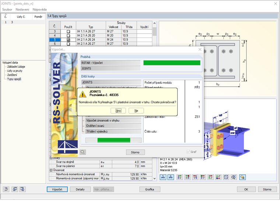Toggle wireframe cube display mode
The image size is (280, 210).
tap(226, 177)
